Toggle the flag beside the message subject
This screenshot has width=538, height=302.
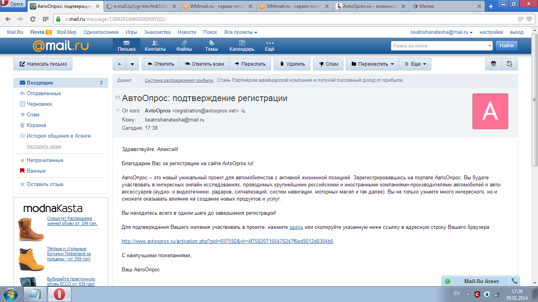coord(118,98)
